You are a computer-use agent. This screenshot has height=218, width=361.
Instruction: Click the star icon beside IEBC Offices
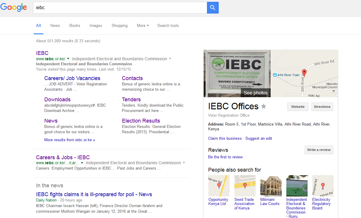click(264, 106)
